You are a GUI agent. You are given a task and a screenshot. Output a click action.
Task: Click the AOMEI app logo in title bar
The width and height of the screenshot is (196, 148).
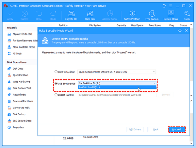click(6, 6)
